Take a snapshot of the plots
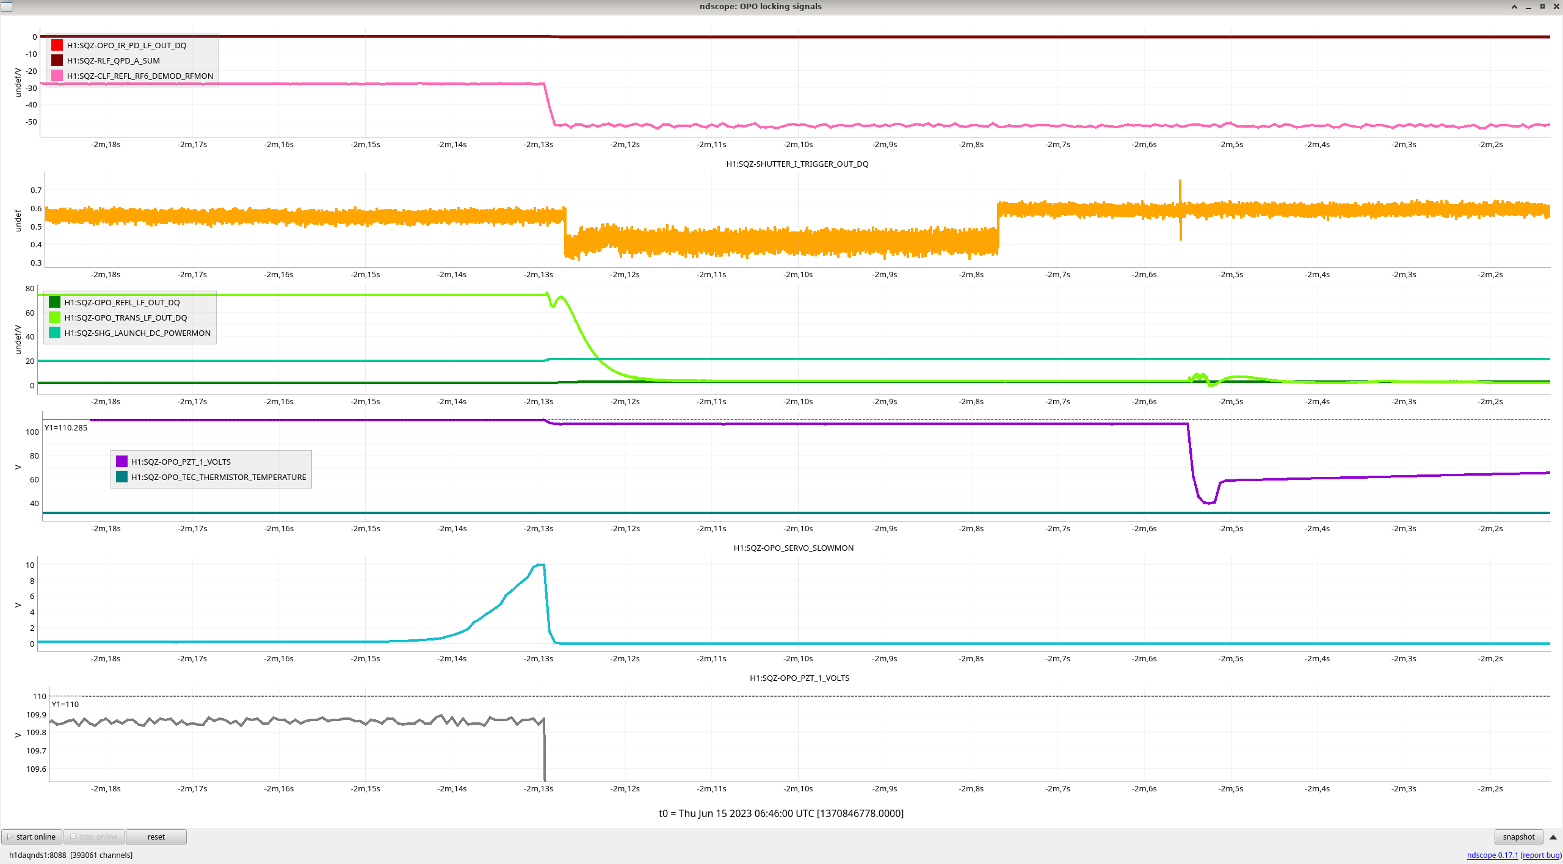Image resolution: width=1563 pixels, height=864 pixels. coord(1518,837)
